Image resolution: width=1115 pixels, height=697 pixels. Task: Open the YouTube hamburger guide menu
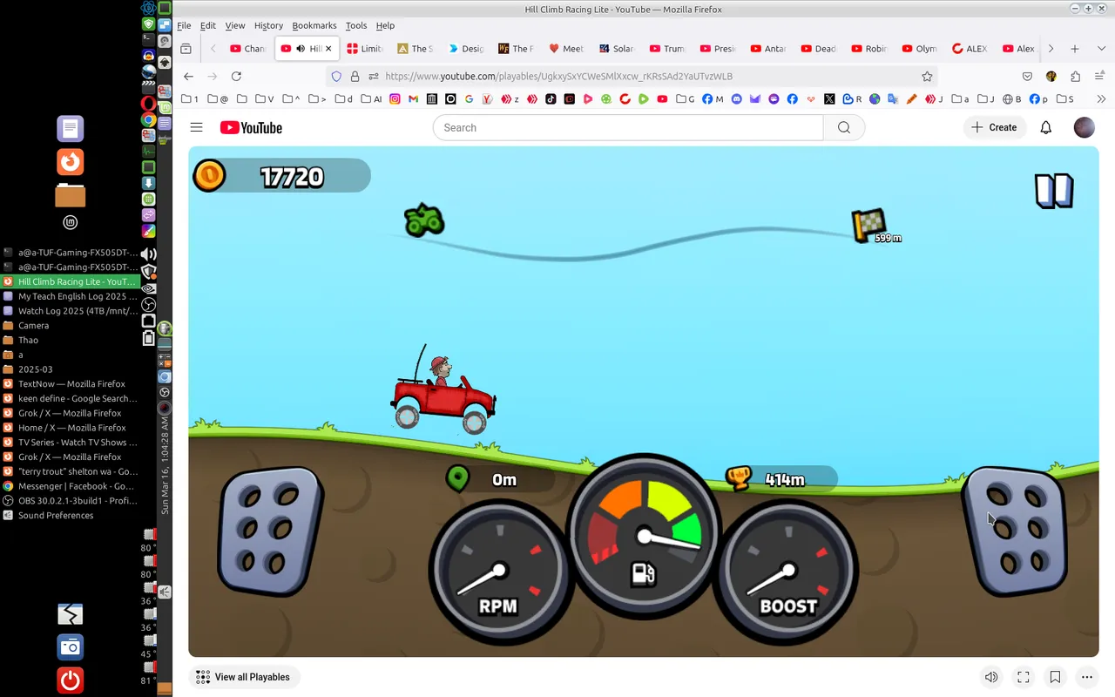197,127
